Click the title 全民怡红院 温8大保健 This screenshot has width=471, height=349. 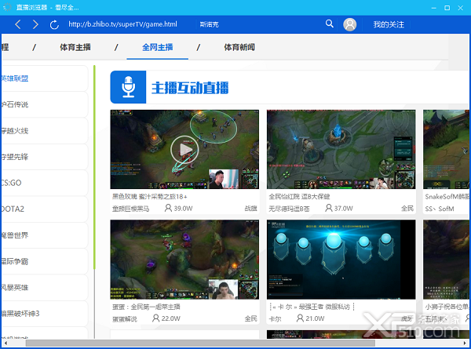tap(300, 197)
